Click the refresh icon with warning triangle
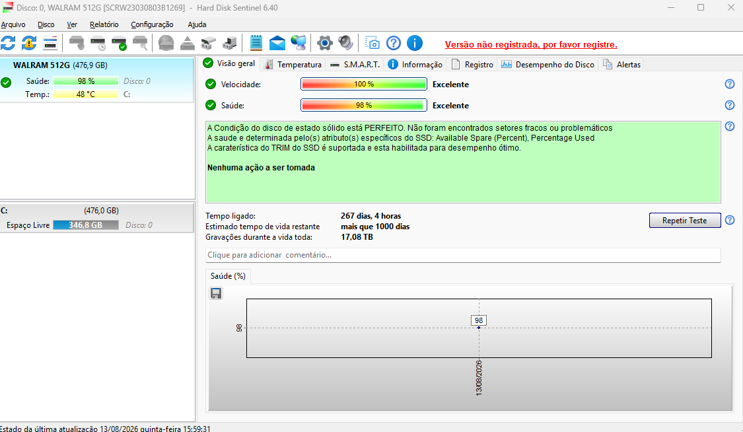 point(29,43)
